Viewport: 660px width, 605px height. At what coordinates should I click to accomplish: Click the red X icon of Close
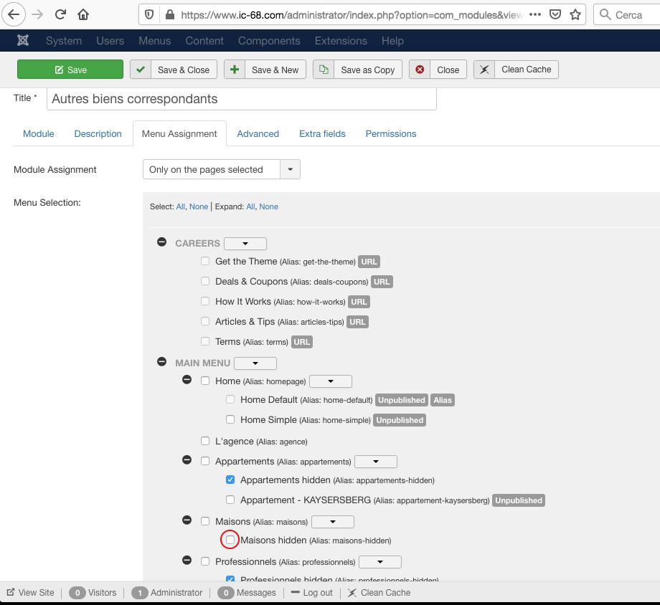[420, 70]
